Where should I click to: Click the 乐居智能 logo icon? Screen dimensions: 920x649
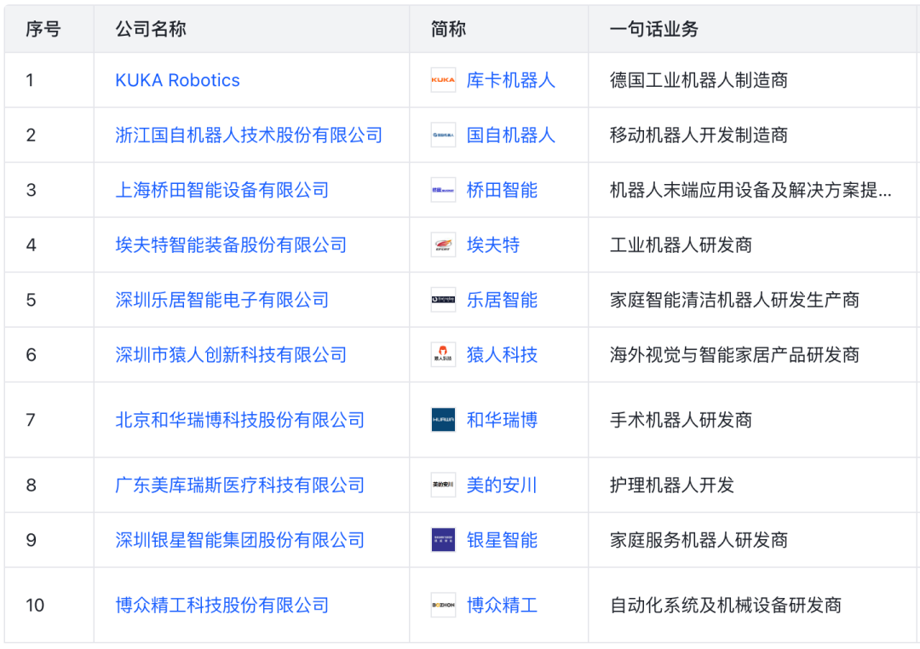[443, 300]
